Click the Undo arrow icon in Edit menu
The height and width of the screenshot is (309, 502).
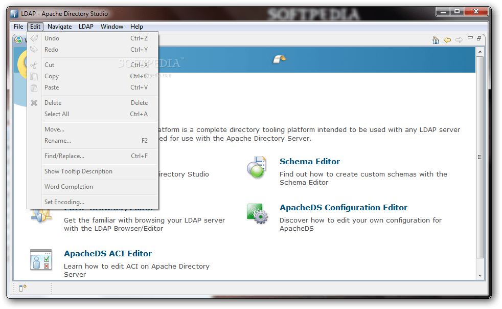point(34,38)
